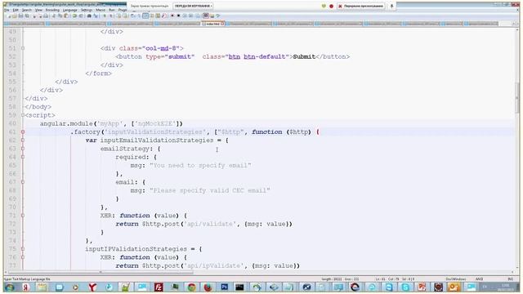This screenshot has height=294, width=523.
Task: Click the Paste toolbar icon
Action: tap(65, 16)
